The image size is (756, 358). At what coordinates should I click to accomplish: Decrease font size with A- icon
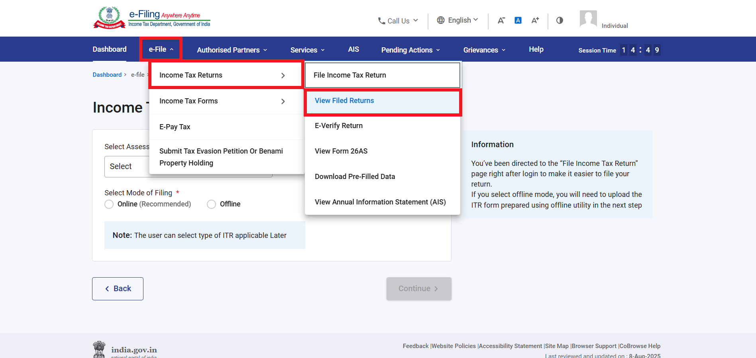[x=501, y=20]
